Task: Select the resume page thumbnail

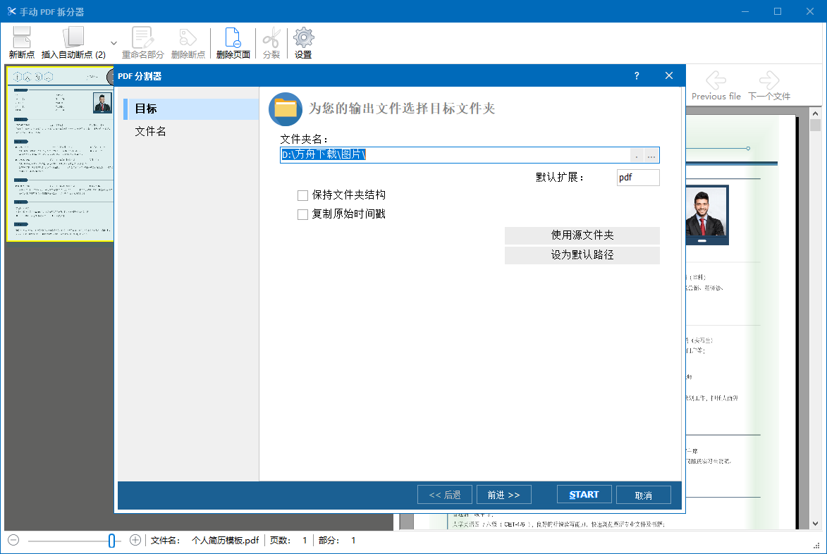Action: [x=60, y=154]
